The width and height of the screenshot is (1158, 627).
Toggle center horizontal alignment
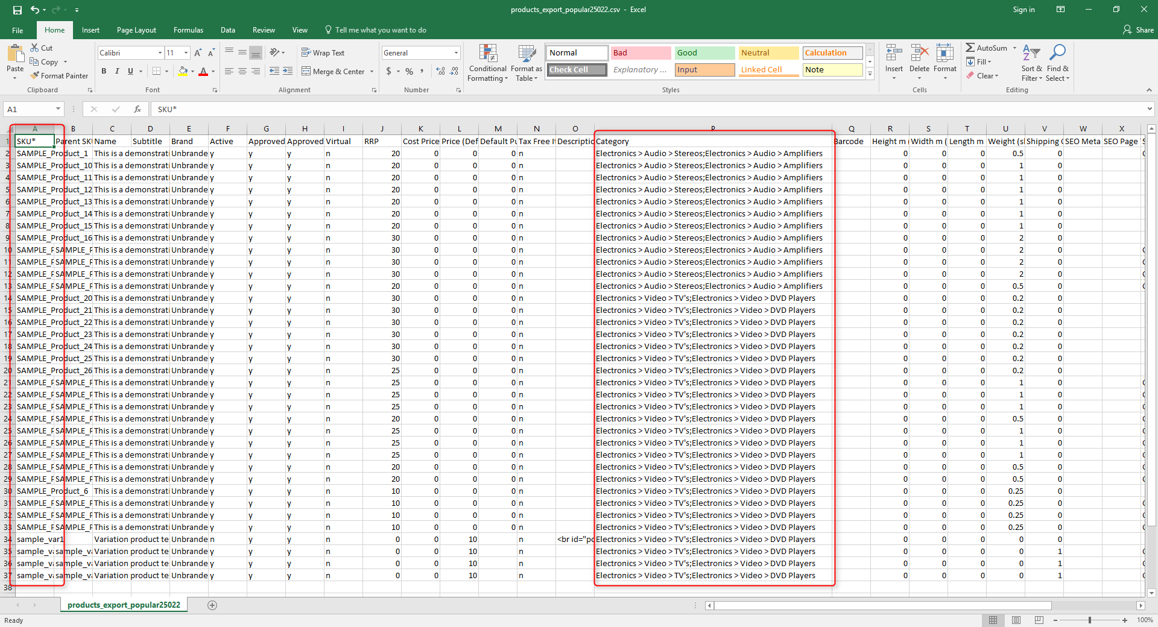coord(242,71)
